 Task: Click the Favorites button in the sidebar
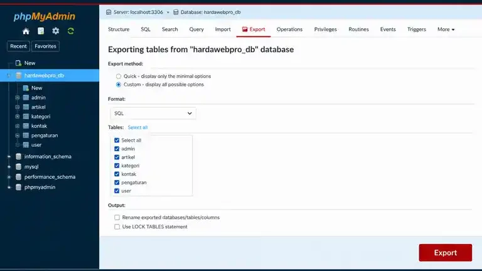(45, 46)
